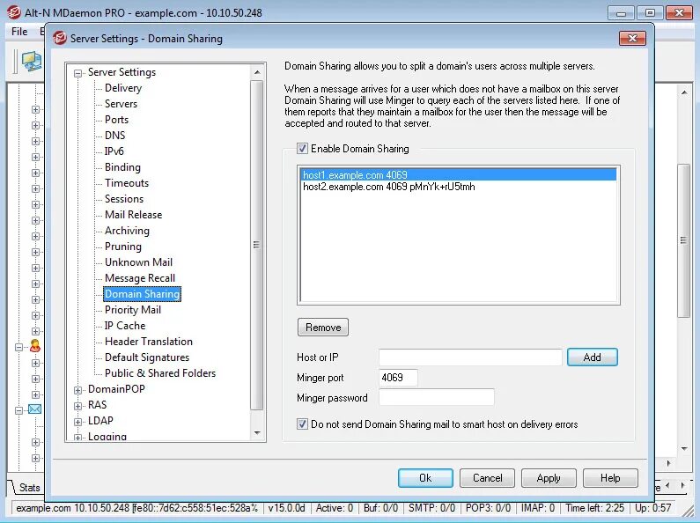The image size is (700, 523).
Task: Click the v15.0.0d status bar entry
Action: pos(287,508)
